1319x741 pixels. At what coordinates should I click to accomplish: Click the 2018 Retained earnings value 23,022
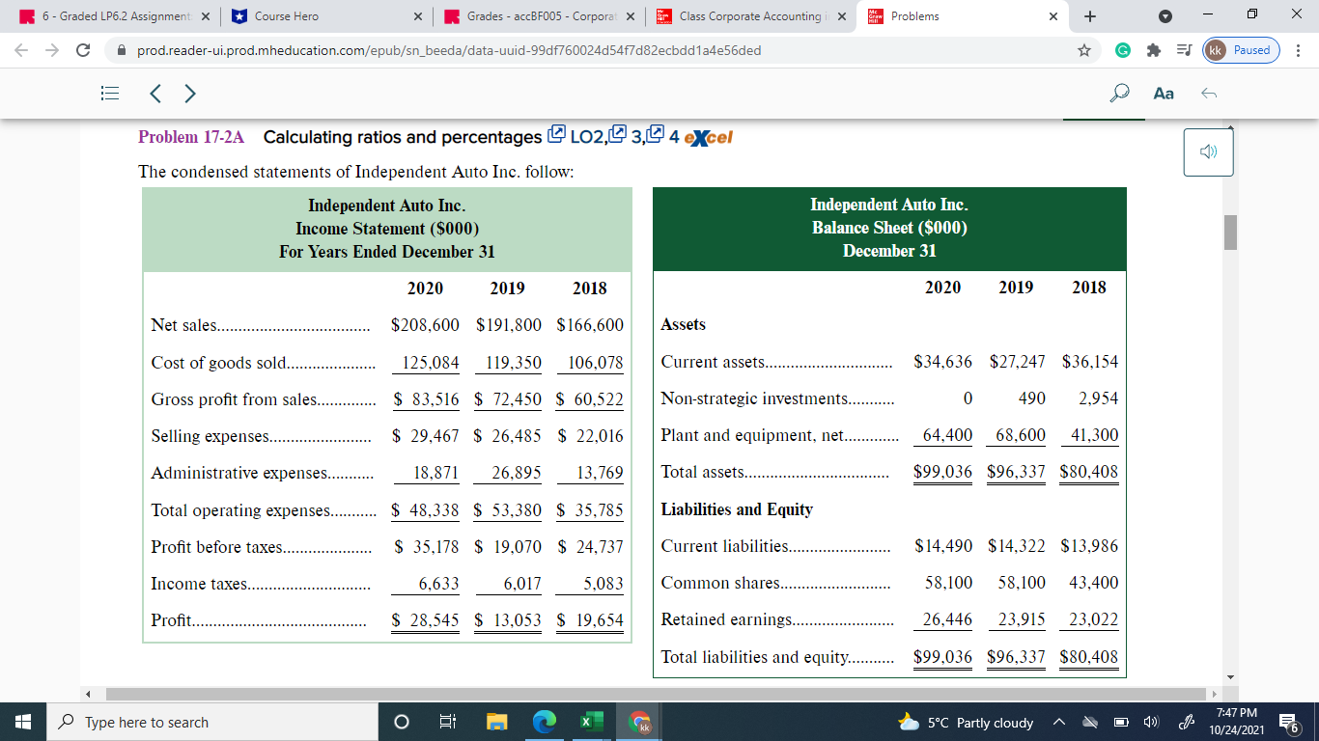1094,619
